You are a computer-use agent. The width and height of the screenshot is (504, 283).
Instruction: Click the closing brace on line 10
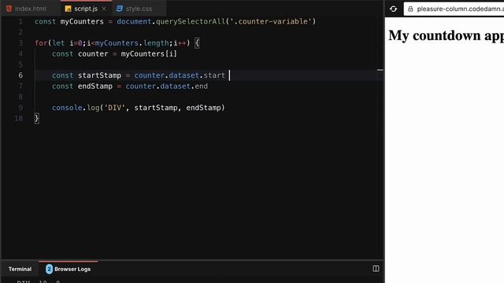pos(37,119)
